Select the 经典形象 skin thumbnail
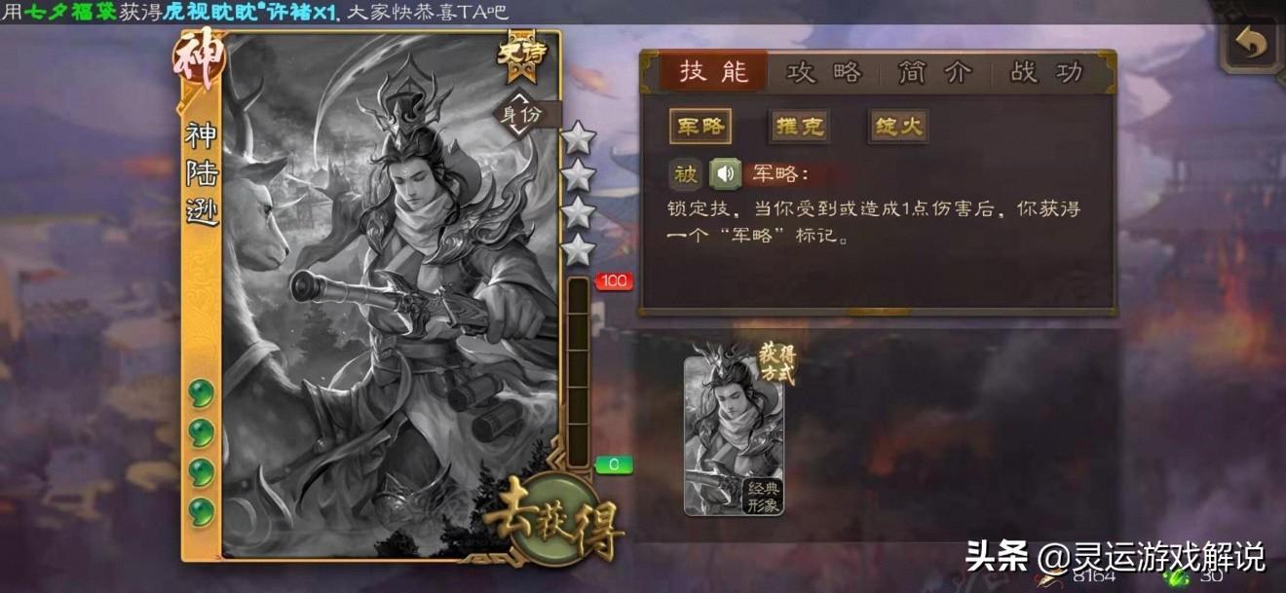 (734, 435)
